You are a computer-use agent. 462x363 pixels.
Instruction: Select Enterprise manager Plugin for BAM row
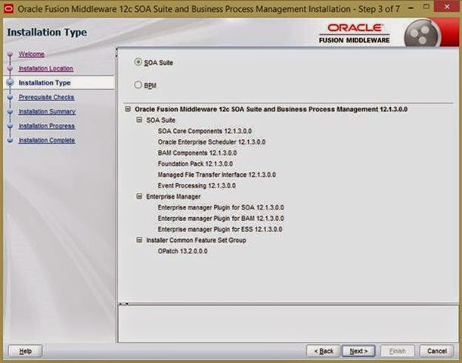point(221,218)
